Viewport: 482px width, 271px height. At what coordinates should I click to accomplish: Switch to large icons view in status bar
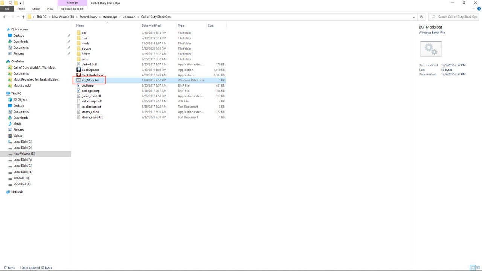(478, 268)
